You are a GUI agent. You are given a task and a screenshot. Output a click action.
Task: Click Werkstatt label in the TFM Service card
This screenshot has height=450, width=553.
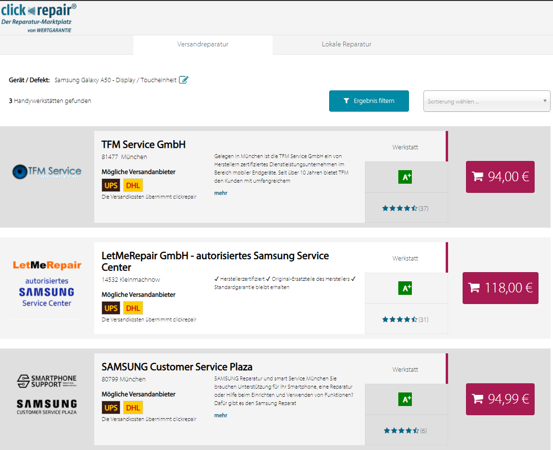pyautogui.click(x=405, y=147)
